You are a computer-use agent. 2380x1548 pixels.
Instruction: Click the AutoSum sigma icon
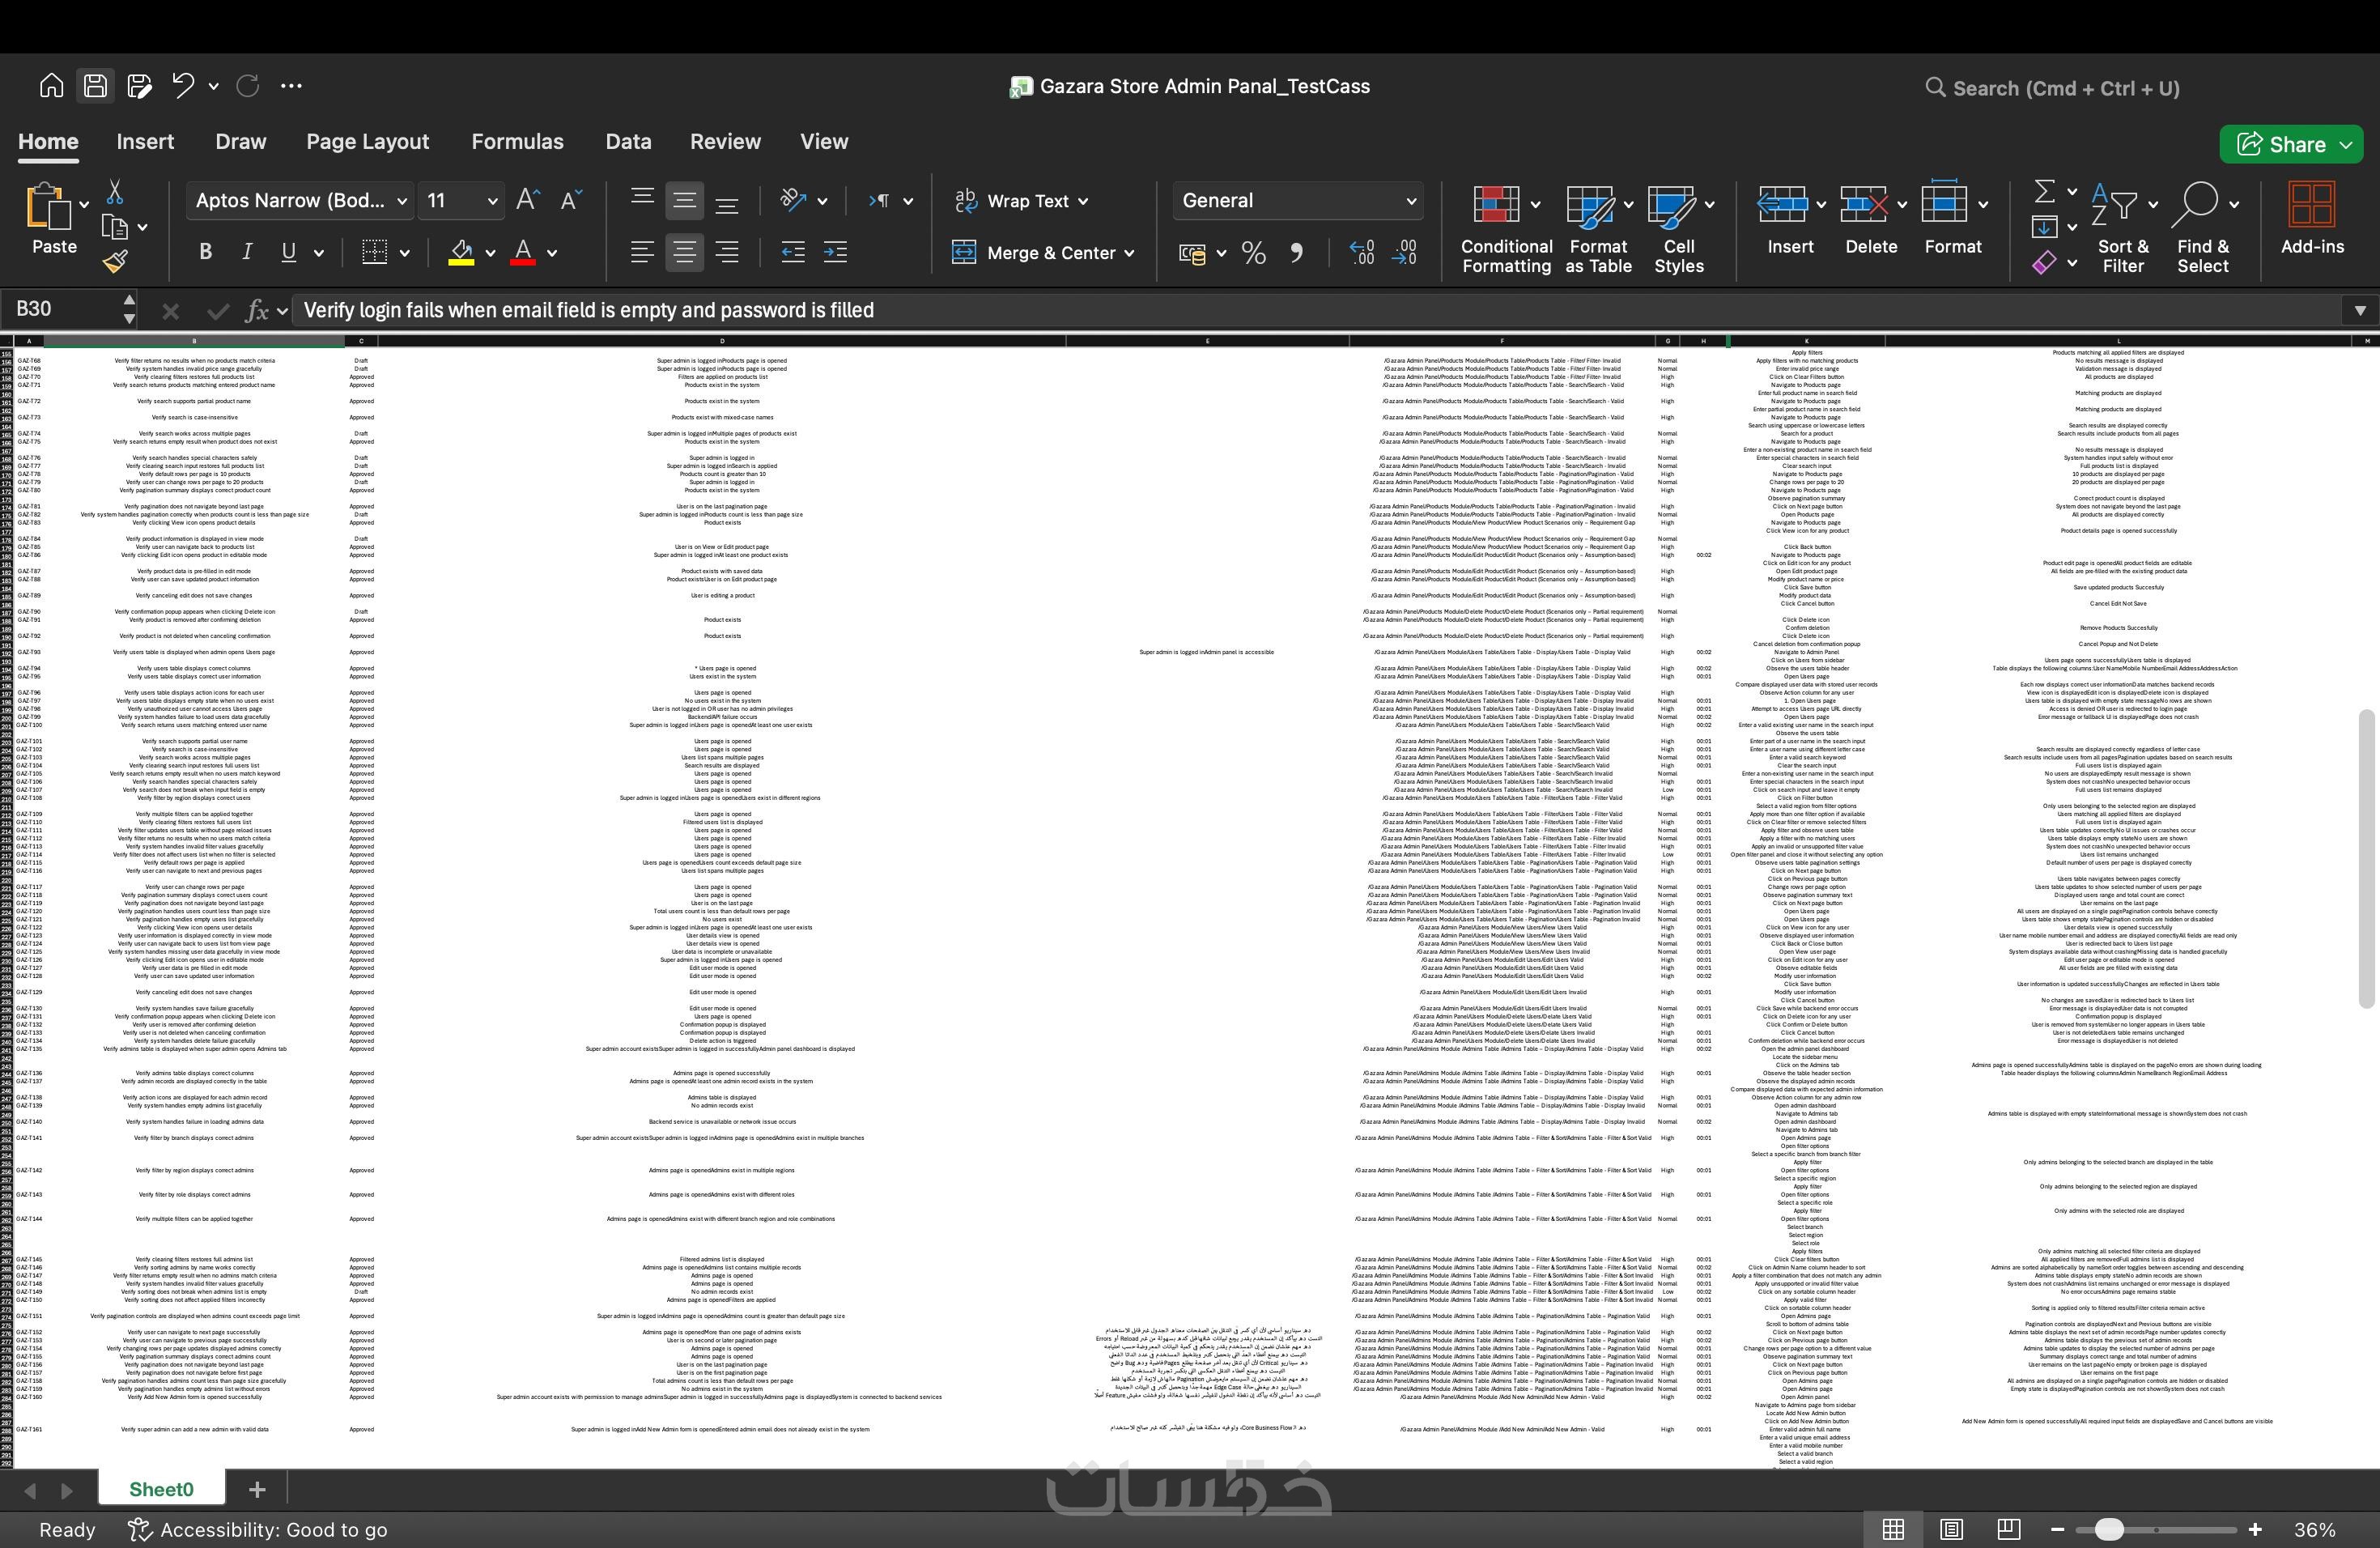[x=2045, y=192]
